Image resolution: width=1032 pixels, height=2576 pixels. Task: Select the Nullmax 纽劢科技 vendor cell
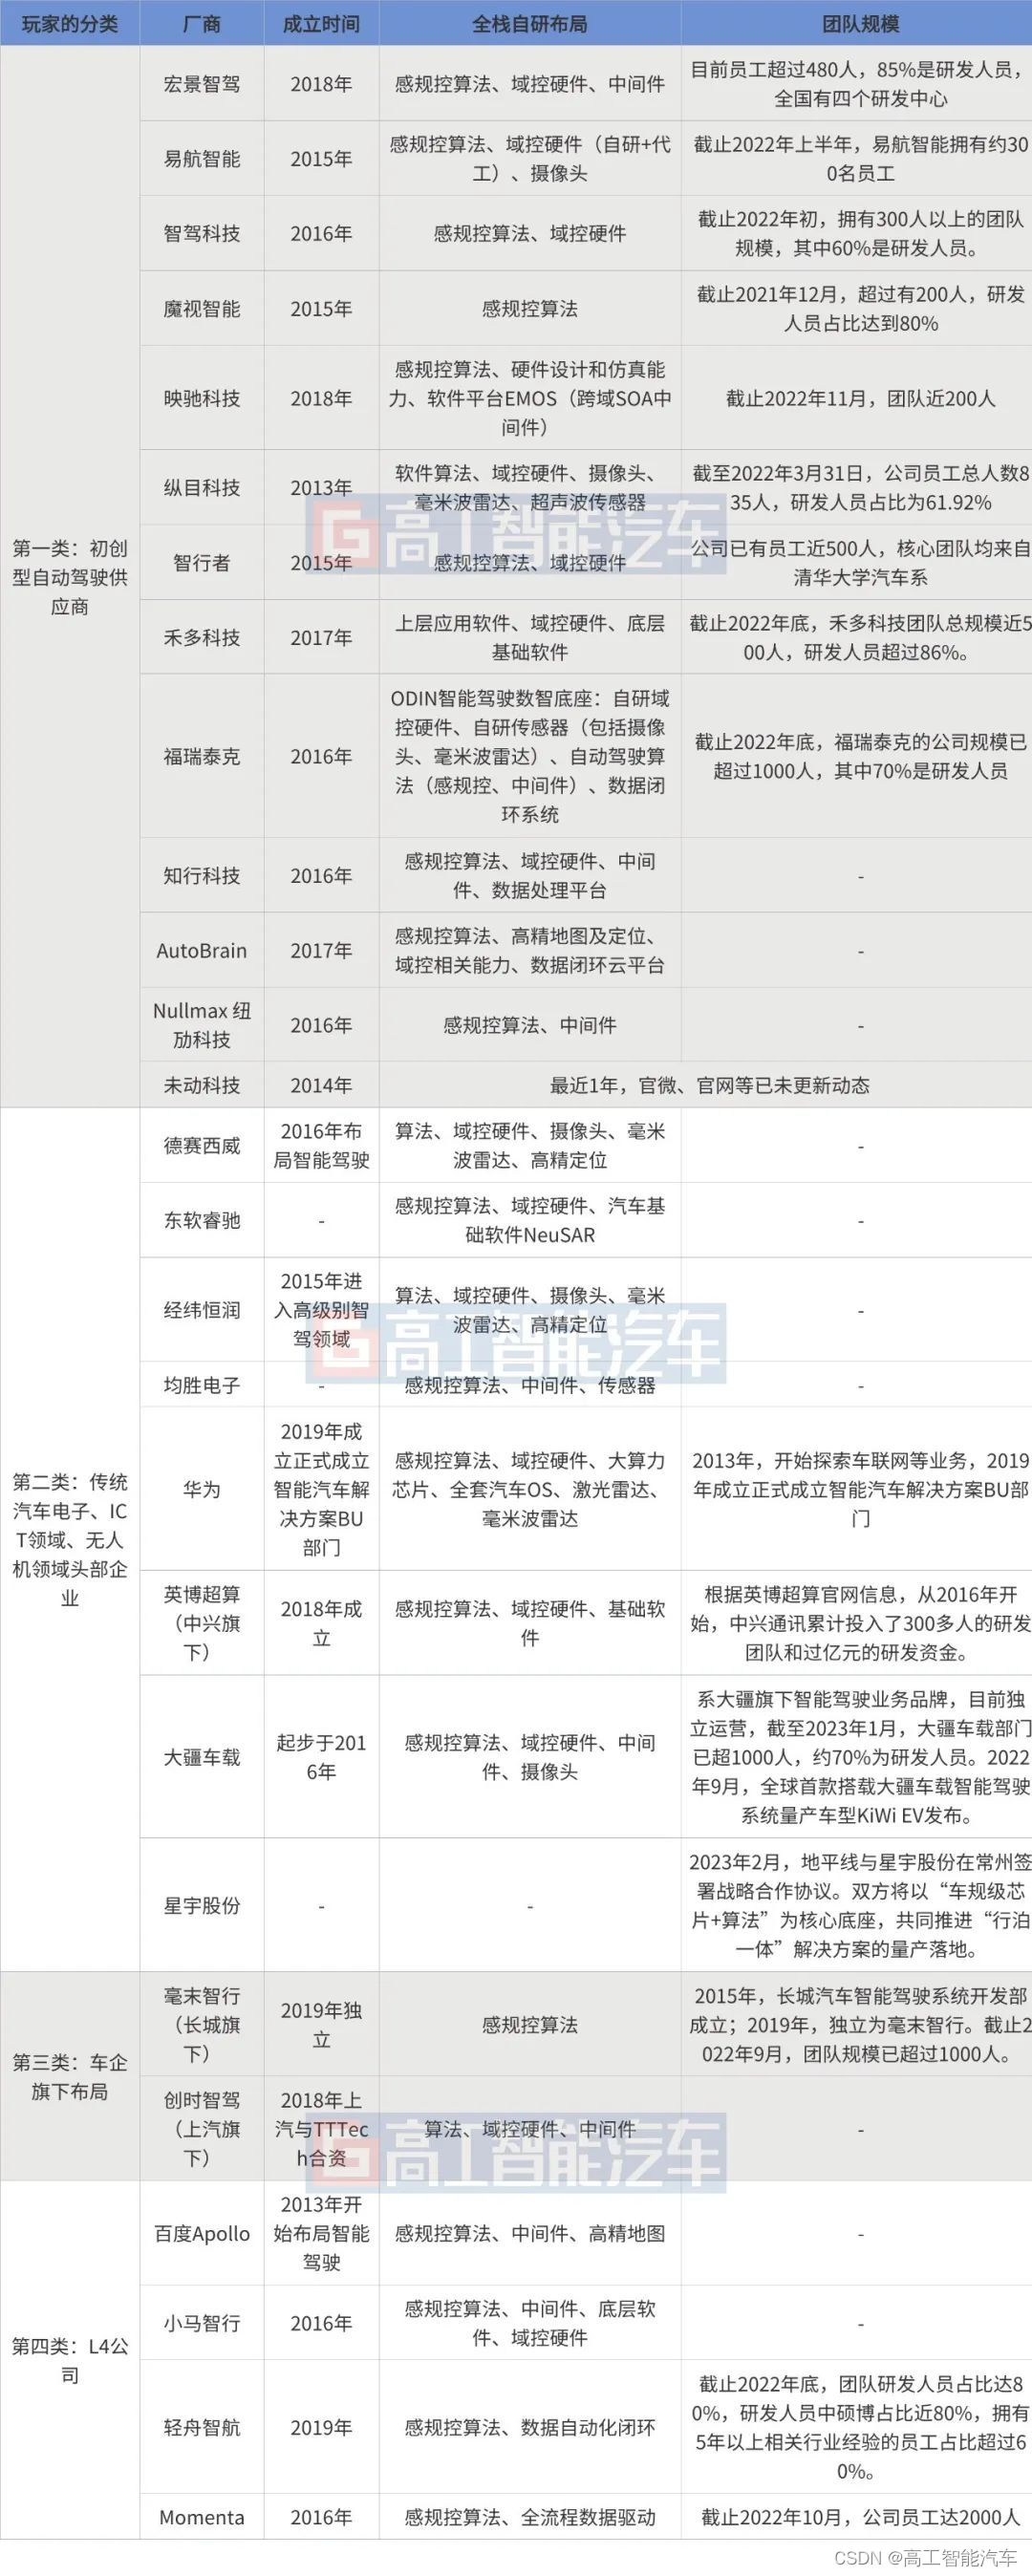pyautogui.click(x=202, y=1025)
